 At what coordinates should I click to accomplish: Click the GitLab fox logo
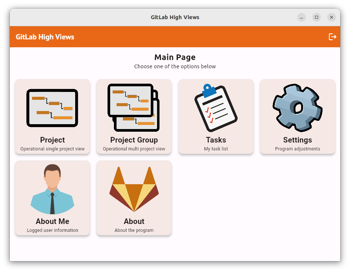pyautogui.click(x=134, y=189)
